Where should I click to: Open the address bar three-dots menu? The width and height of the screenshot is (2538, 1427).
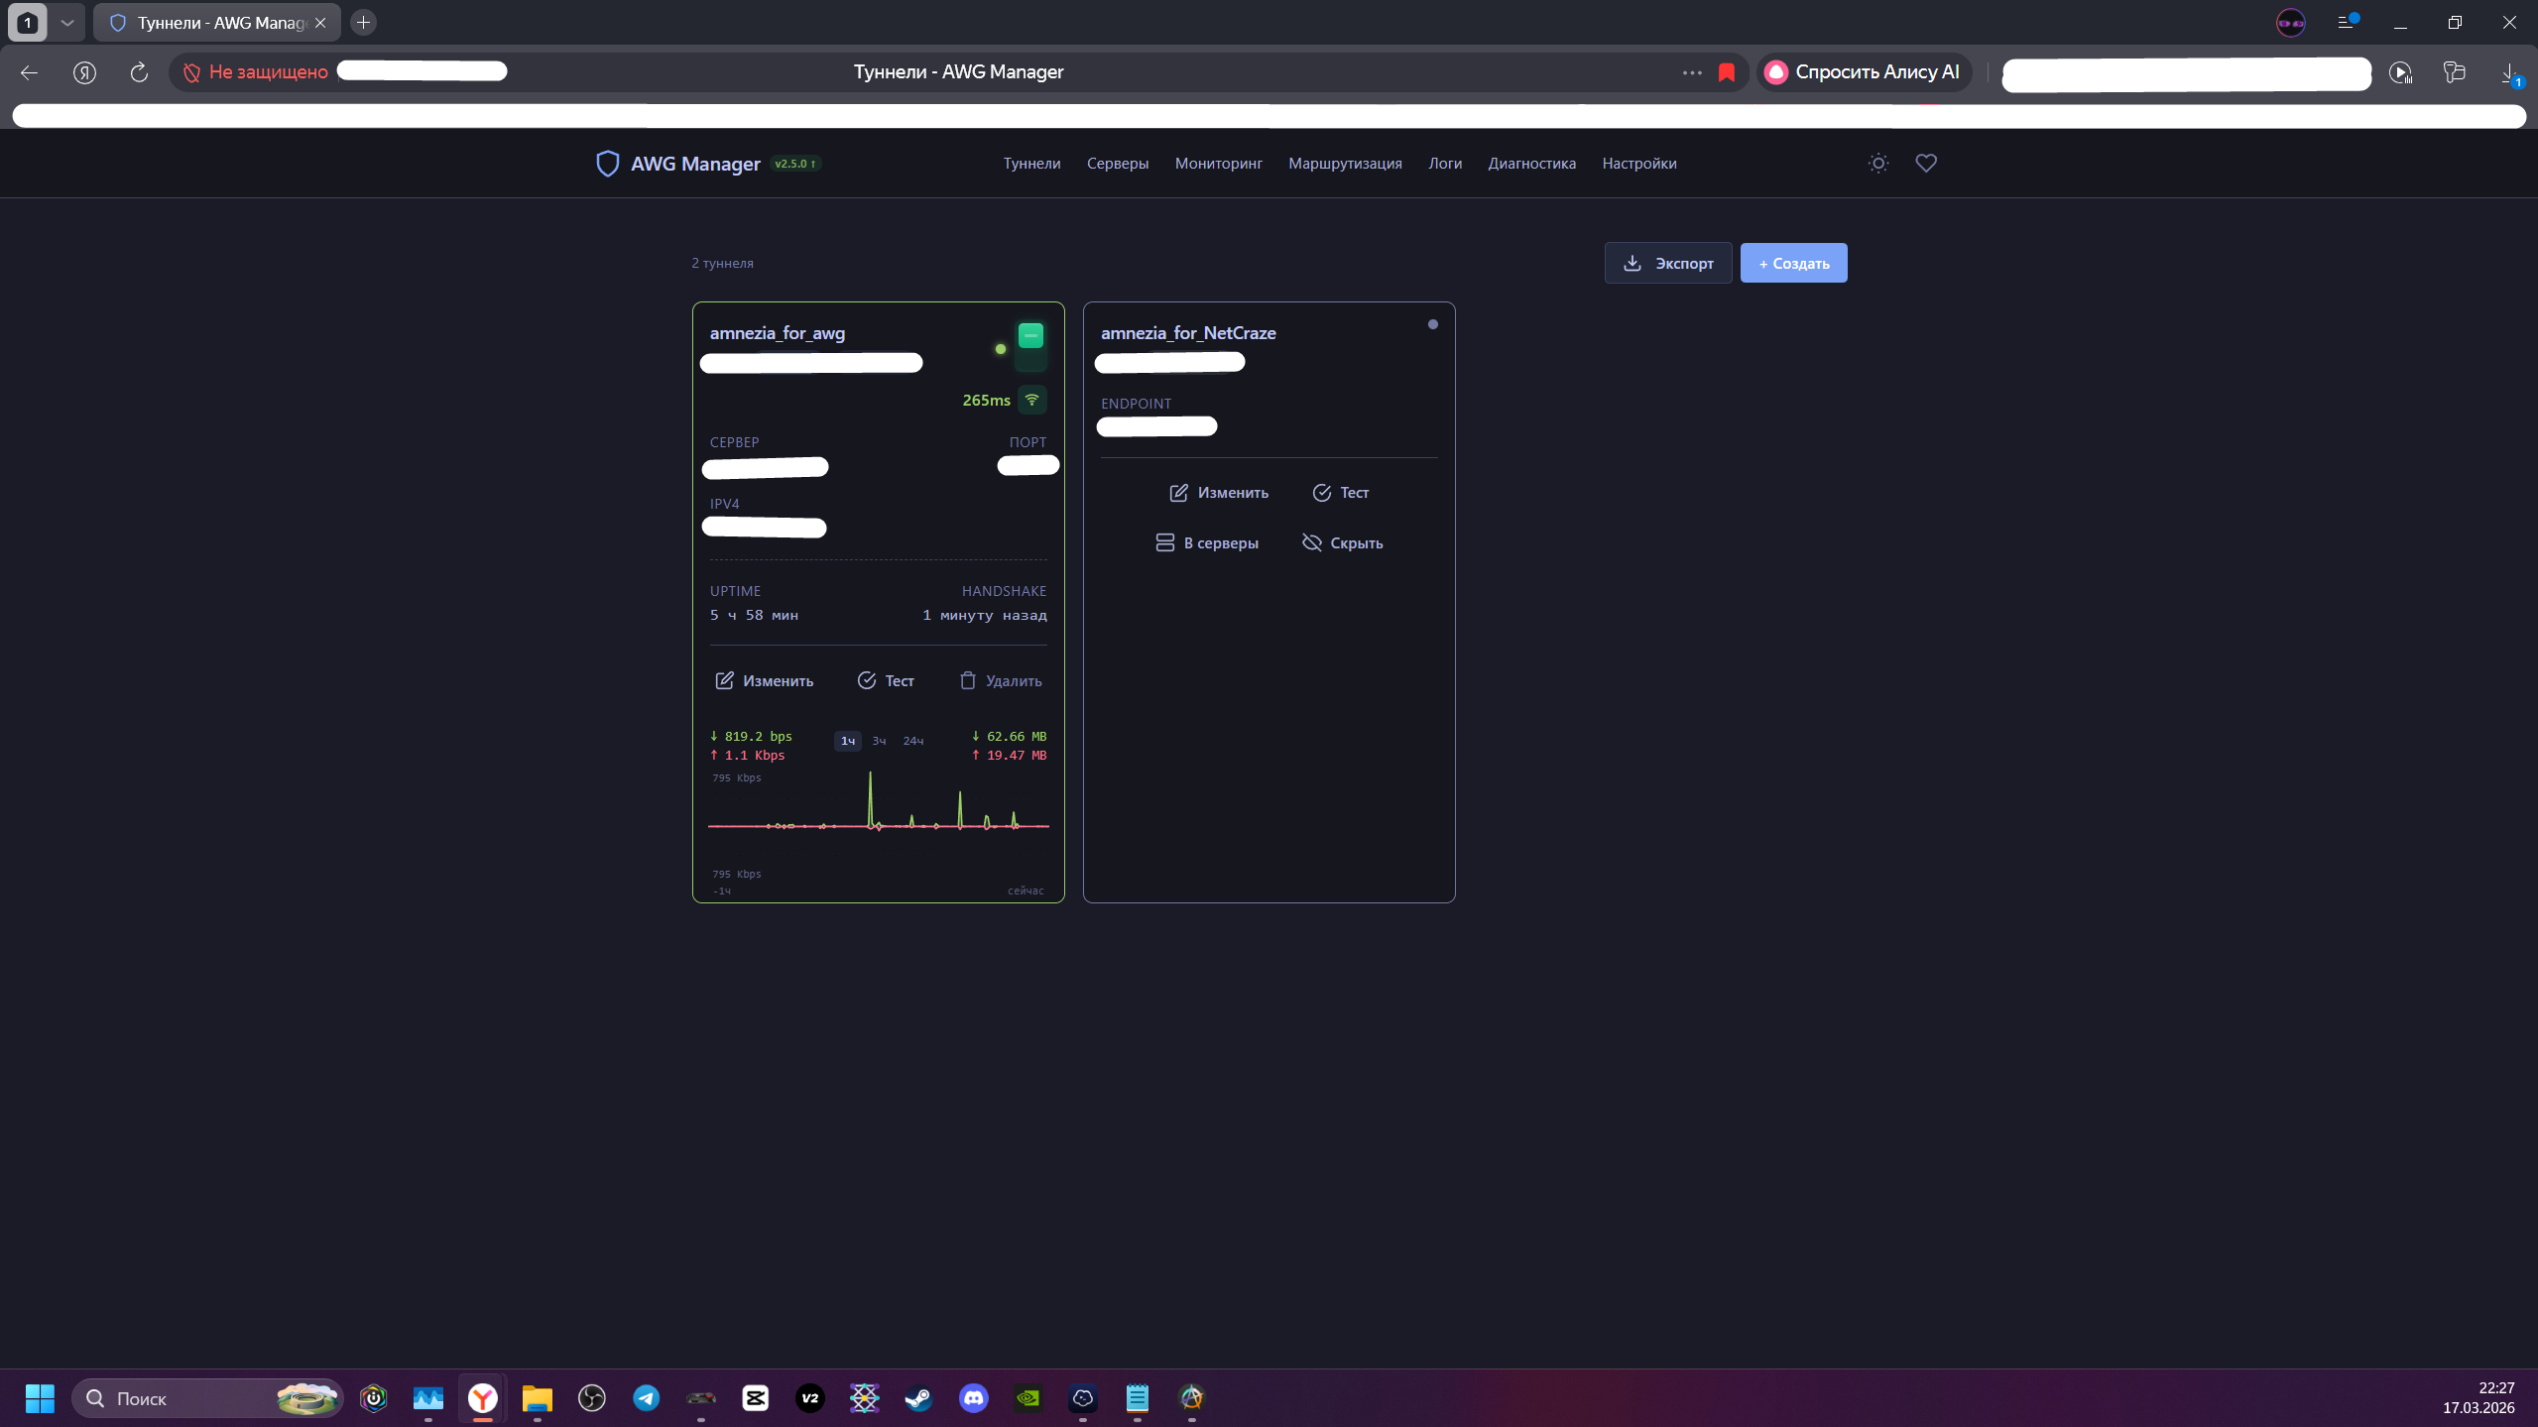(x=1691, y=72)
